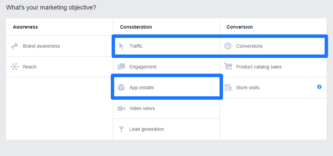Screen dimensions: 333x156
Task: Click the Lead generation funnel icon
Action: click(121, 129)
